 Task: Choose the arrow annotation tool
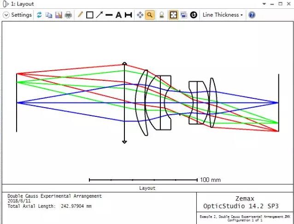tap(99, 15)
